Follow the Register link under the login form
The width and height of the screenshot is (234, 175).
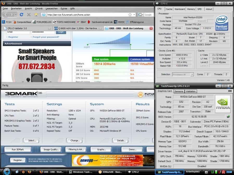click(13, 37)
